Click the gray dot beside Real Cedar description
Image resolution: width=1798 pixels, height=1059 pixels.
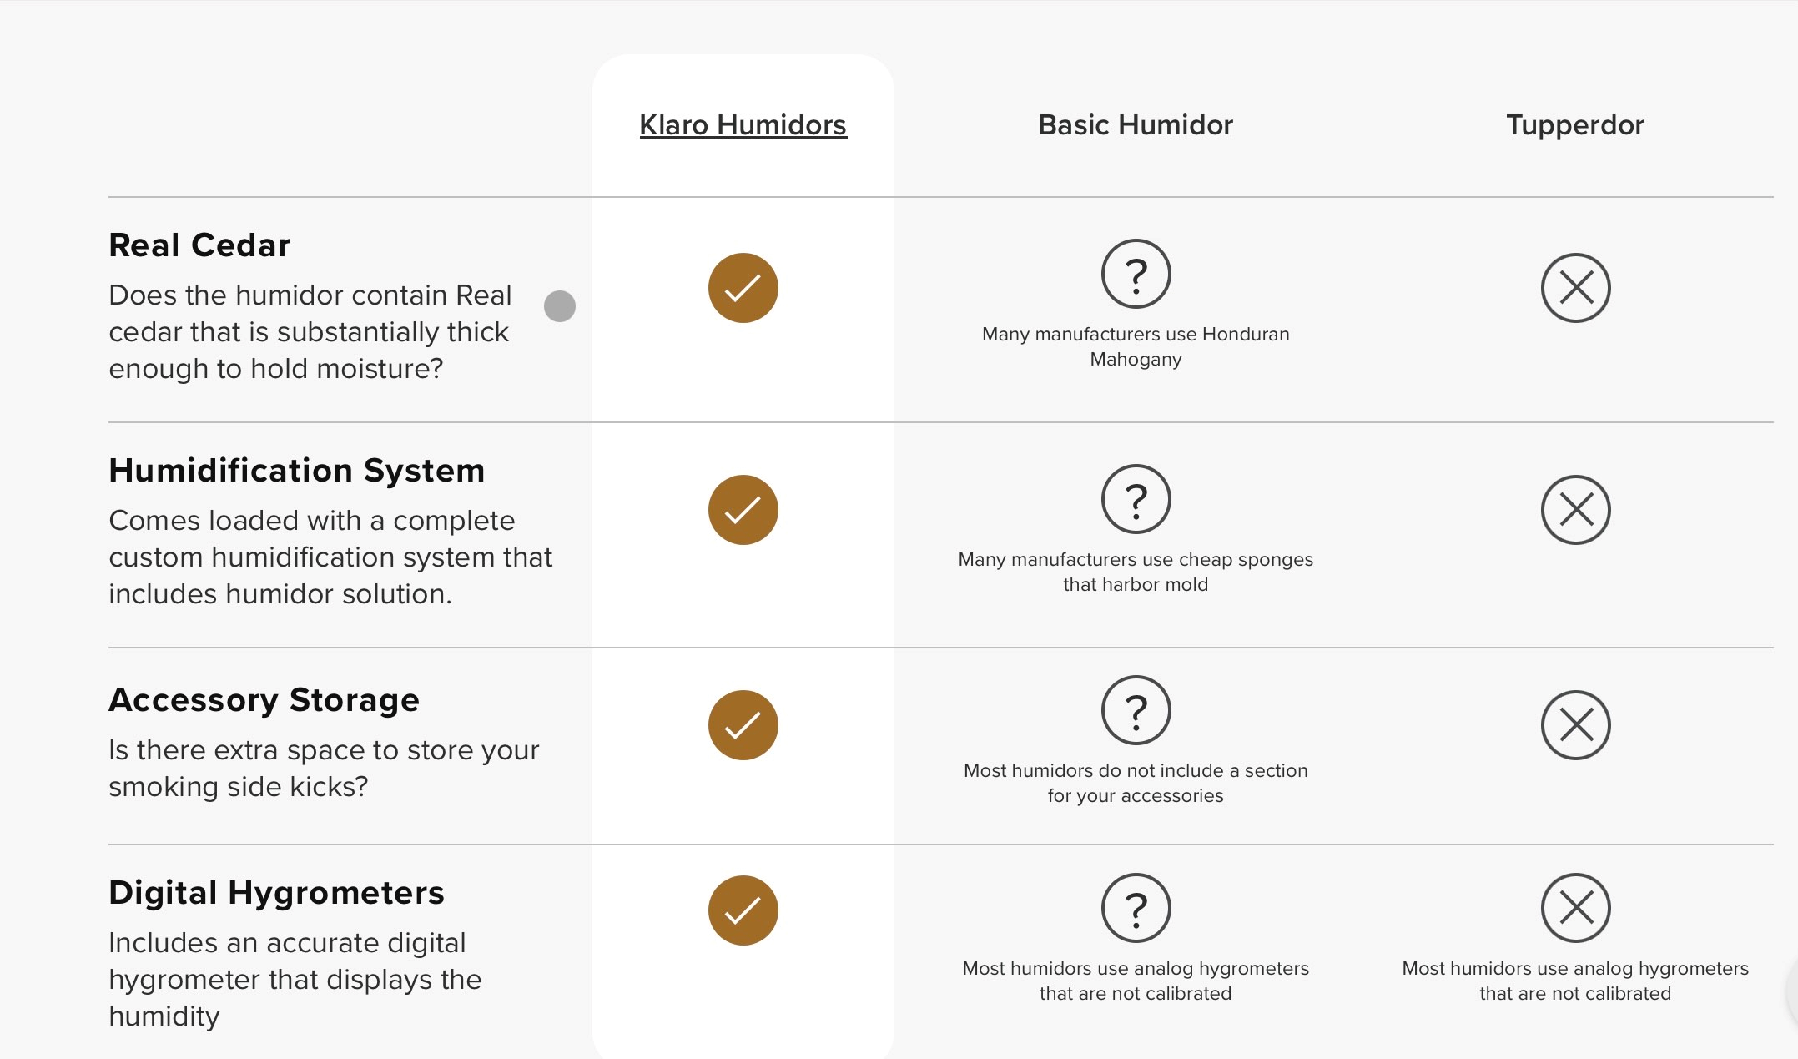click(560, 306)
